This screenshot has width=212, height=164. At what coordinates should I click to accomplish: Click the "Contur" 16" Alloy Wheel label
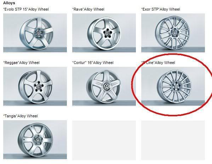point(93,63)
